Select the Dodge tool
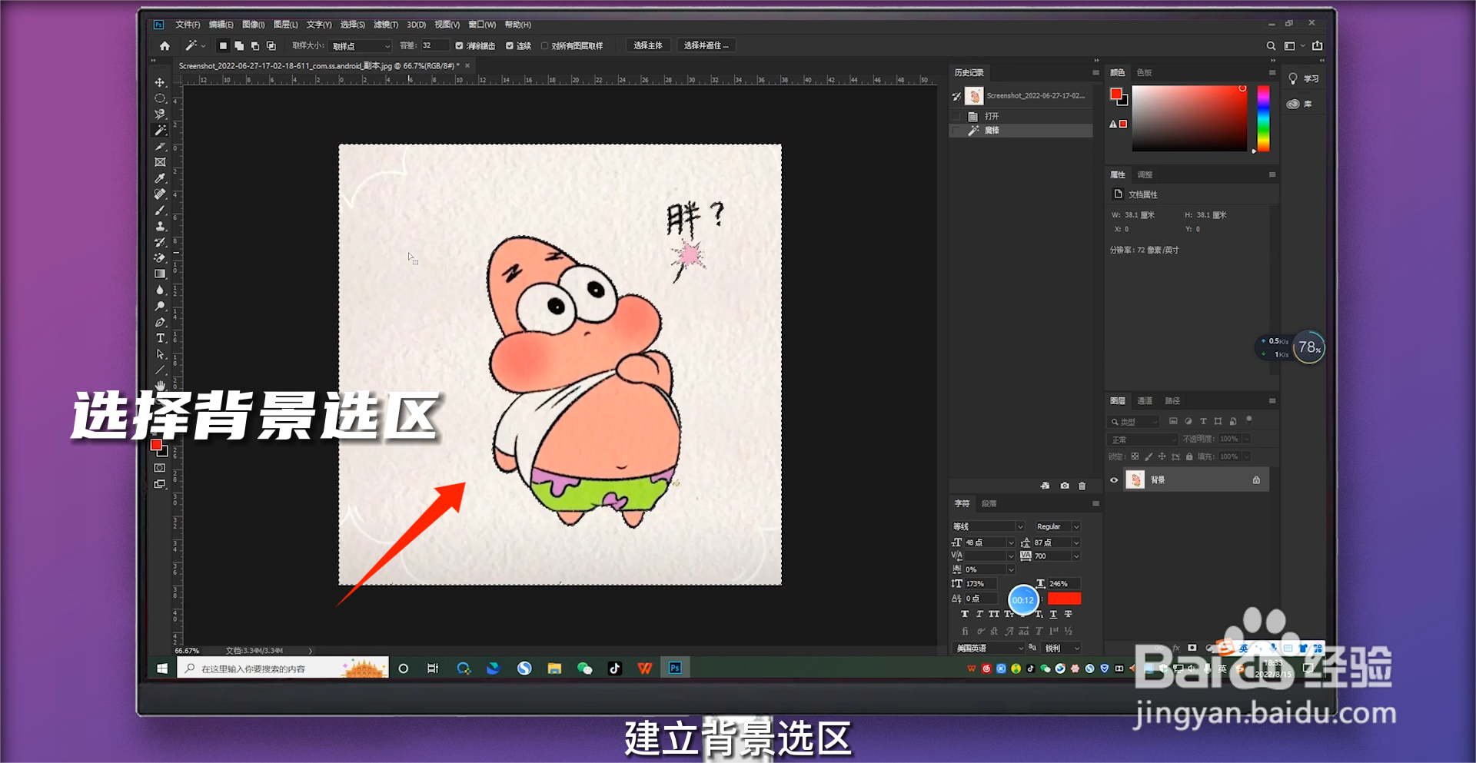Viewport: 1476px width, 763px height. click(160, 307)
